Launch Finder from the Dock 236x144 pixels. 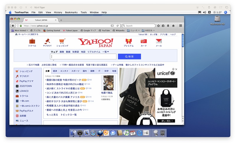73,133
